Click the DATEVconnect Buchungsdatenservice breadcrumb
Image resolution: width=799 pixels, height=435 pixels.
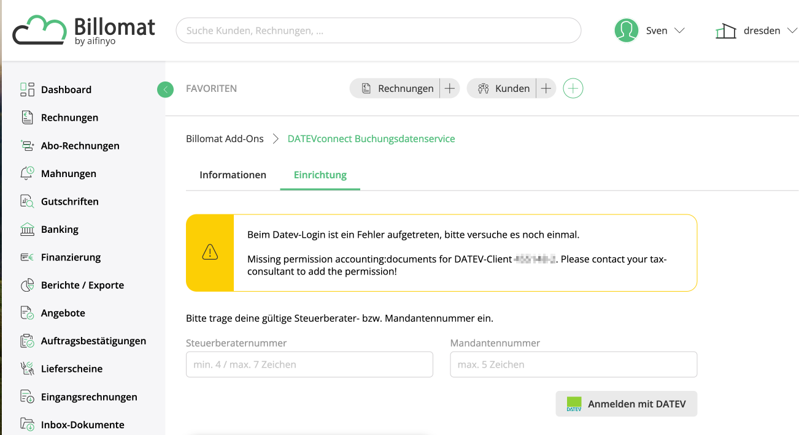coord(371,138)
